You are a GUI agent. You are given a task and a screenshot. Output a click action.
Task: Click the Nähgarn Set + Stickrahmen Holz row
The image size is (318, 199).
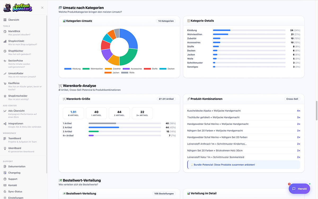(244, 150)
